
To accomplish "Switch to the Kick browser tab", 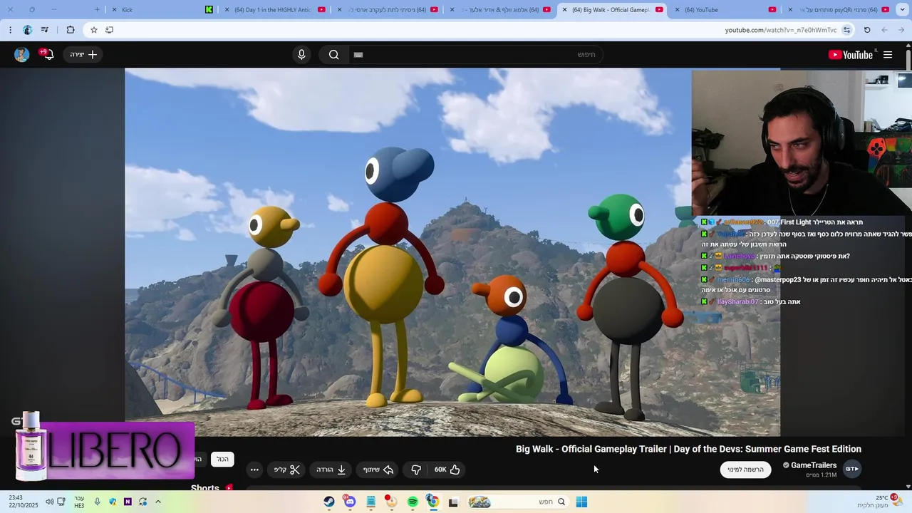I will [x=160, y=10].
